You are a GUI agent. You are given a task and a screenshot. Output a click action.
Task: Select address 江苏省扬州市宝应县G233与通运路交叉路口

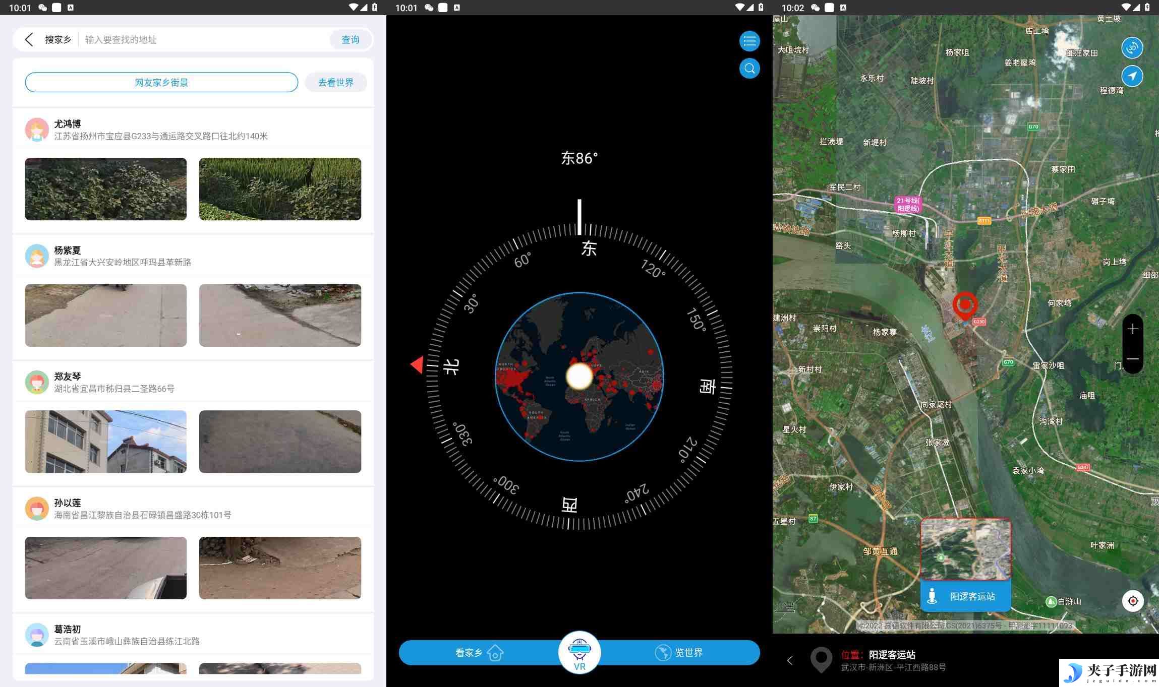pyautogui.click(x=161, y=136)
